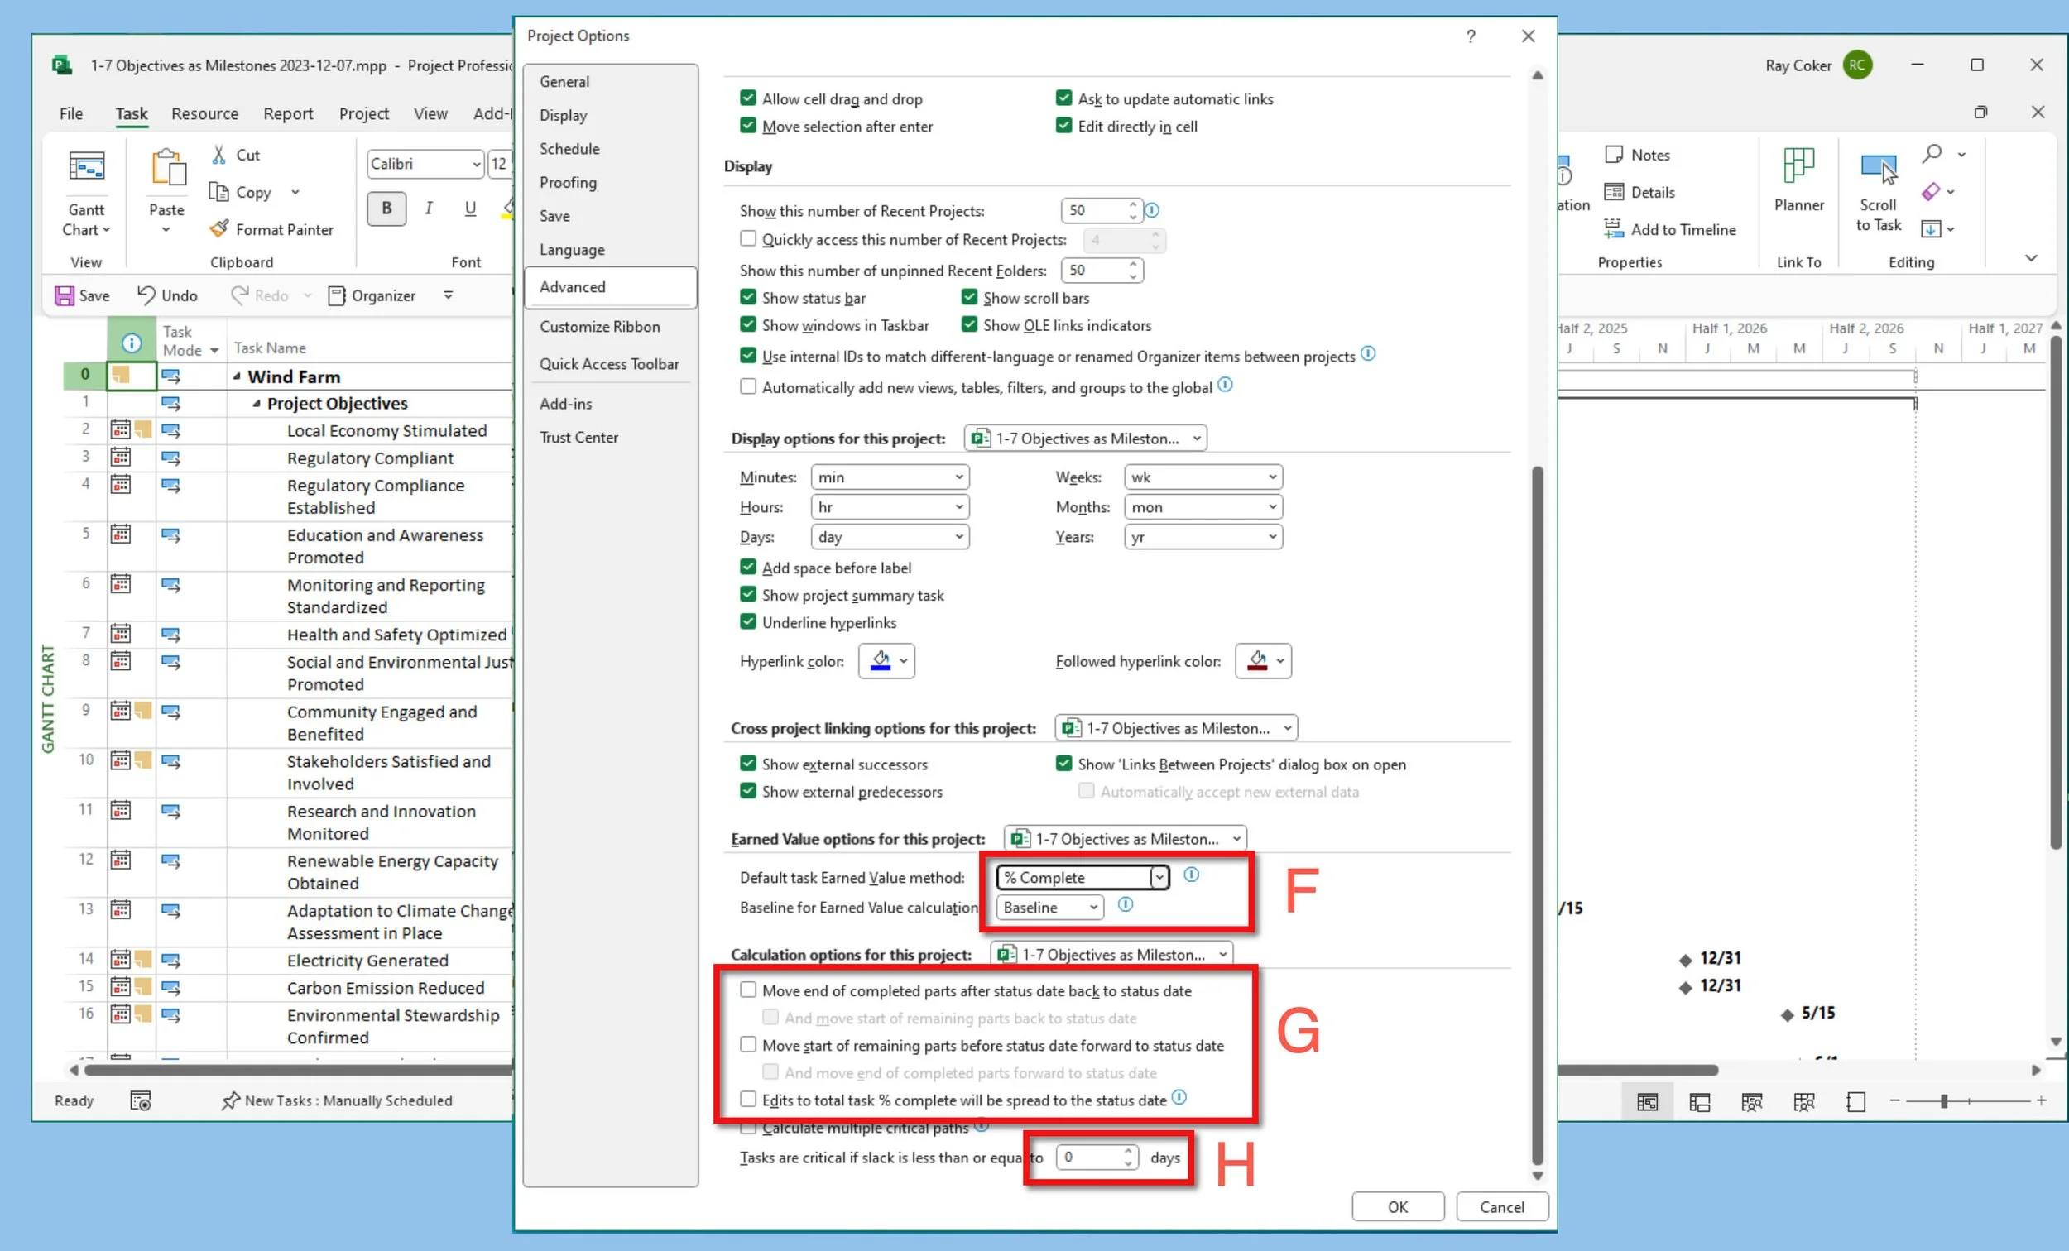Click the Copy icon in Clipboard group
Viewport: 2069px width, 1251px height.
[x=218, y=192]
